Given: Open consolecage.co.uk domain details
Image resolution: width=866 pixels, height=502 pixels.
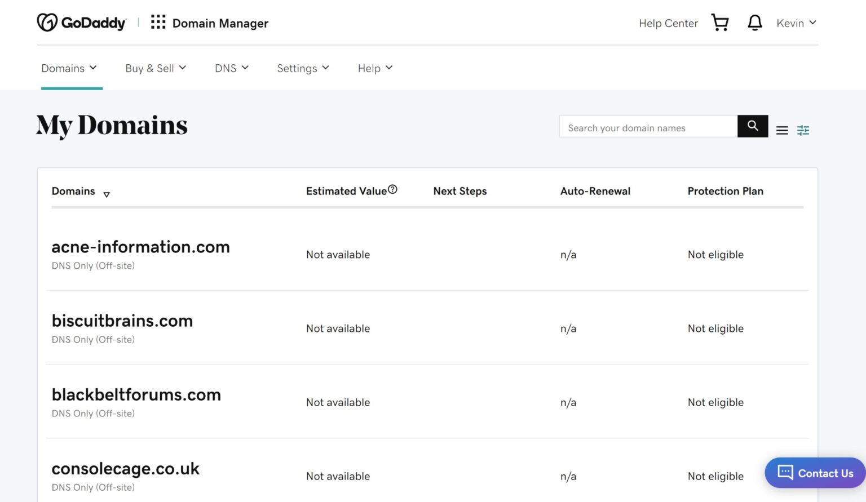Looking at the screenshot, I should pyautogui.click(x=125, y=468).
